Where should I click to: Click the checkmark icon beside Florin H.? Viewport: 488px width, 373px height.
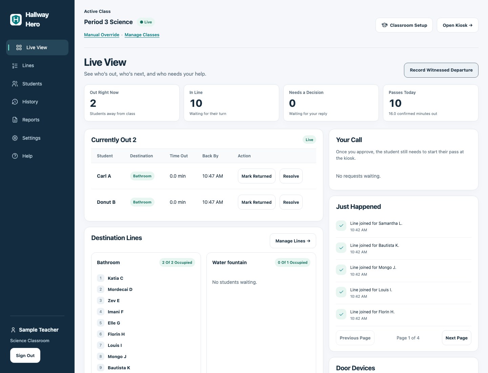[341, 314]
